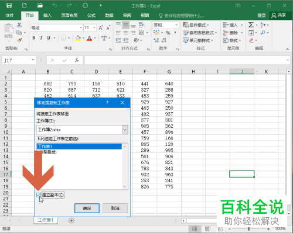
Task: Click the Decrease Decimal icon
Action: pyautogui.click(x=163, y=40)
